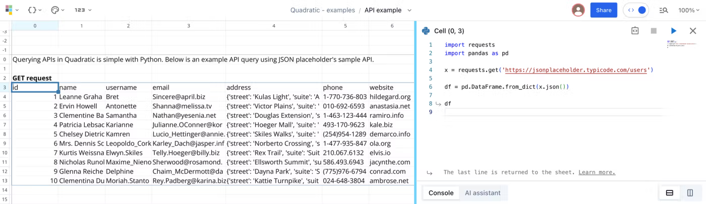Open the curly braces data menu

[35, 10]
